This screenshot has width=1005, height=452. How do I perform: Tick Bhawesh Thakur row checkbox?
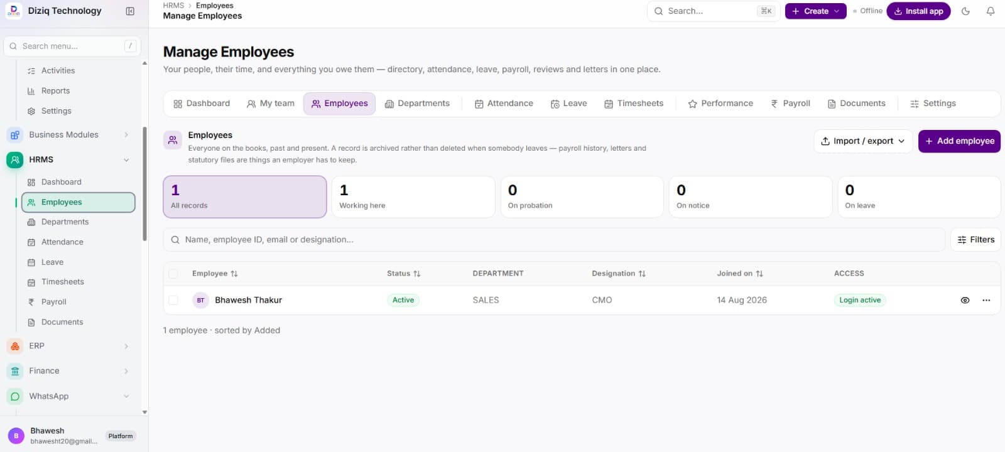pos(173,300)
